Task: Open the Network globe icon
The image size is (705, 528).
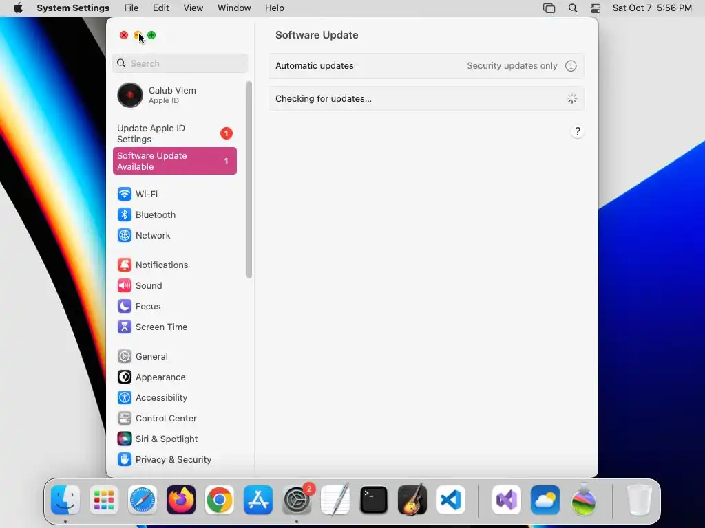Action: coord(125,235)
